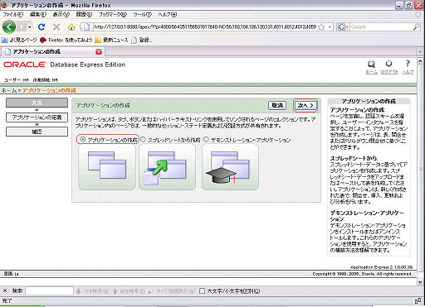Open the 履歴(S) menu
This screenshot has width=425, height=307.
coord(84,14)
